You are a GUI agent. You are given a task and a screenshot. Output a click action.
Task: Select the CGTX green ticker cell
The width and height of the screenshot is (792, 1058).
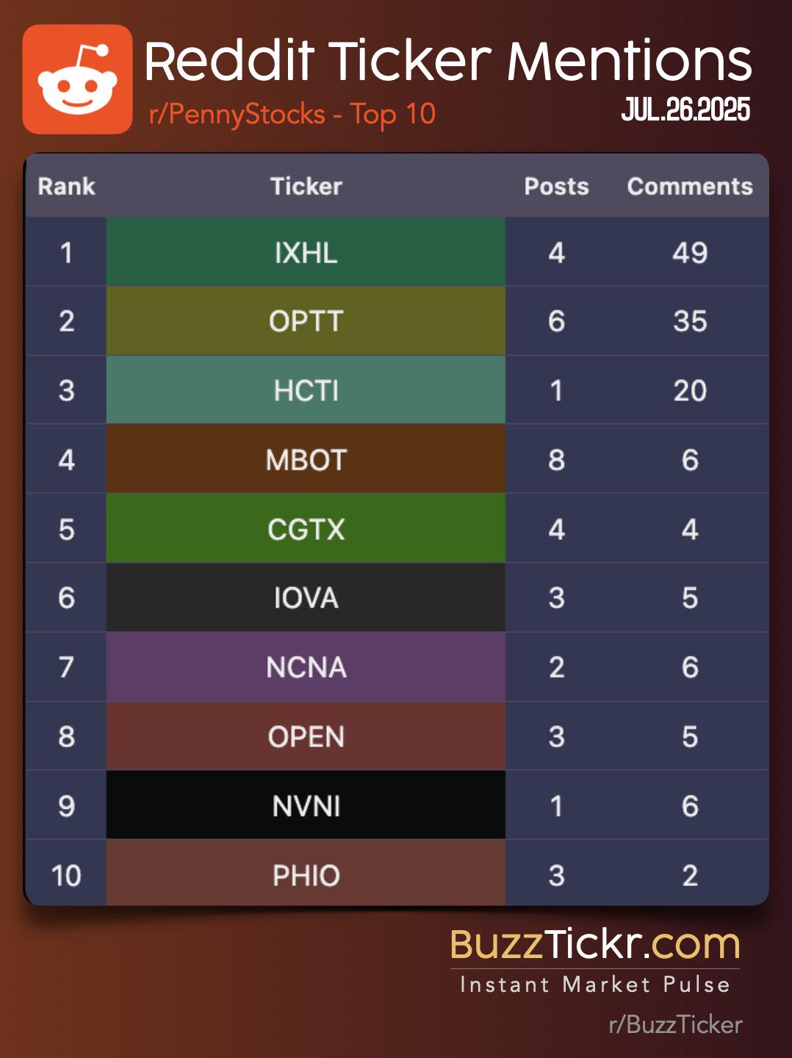pyautogui.click(x=306, y=528)
